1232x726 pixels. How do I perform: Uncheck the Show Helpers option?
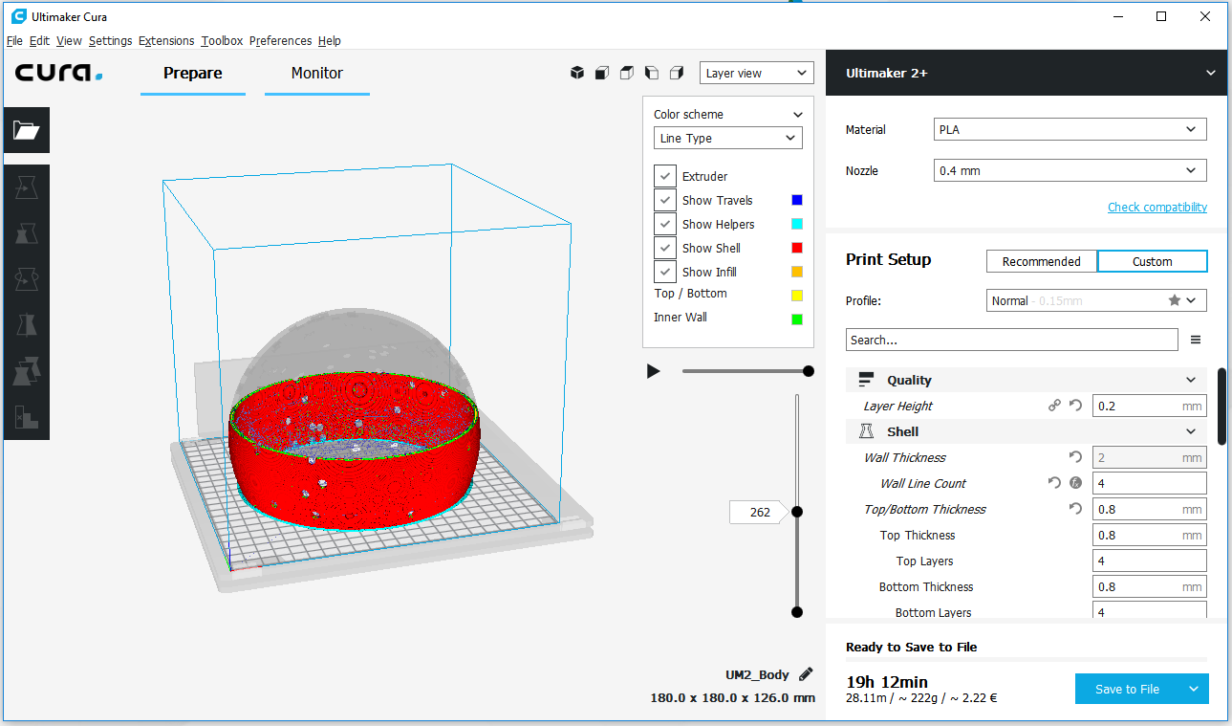[665, 224]
